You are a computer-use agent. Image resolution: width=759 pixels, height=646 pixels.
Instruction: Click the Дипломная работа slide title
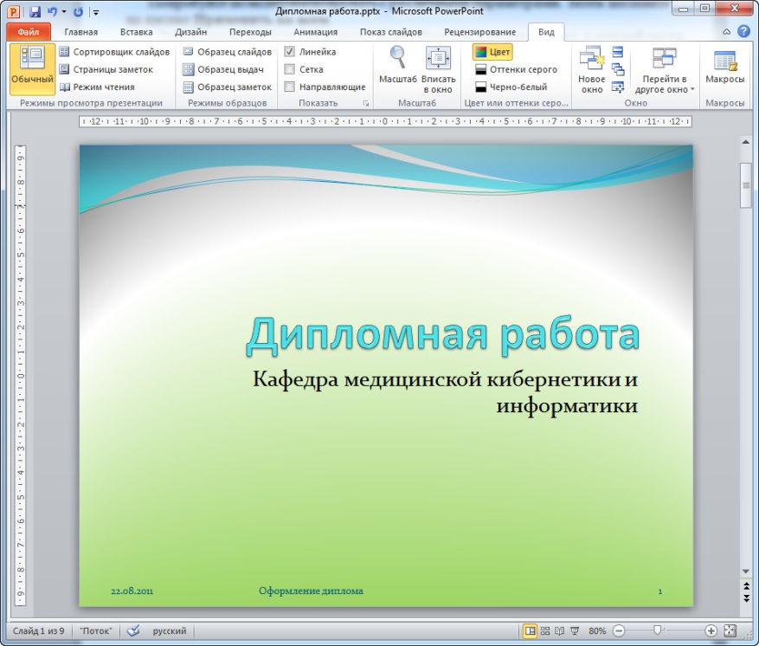443,334
